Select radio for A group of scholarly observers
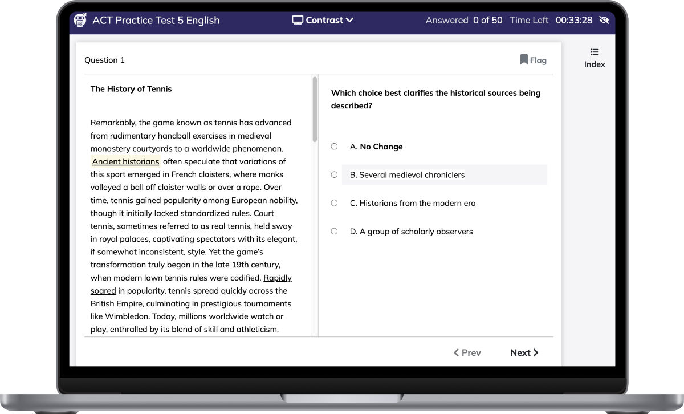The image size is (684, 414). pos(334,231)
